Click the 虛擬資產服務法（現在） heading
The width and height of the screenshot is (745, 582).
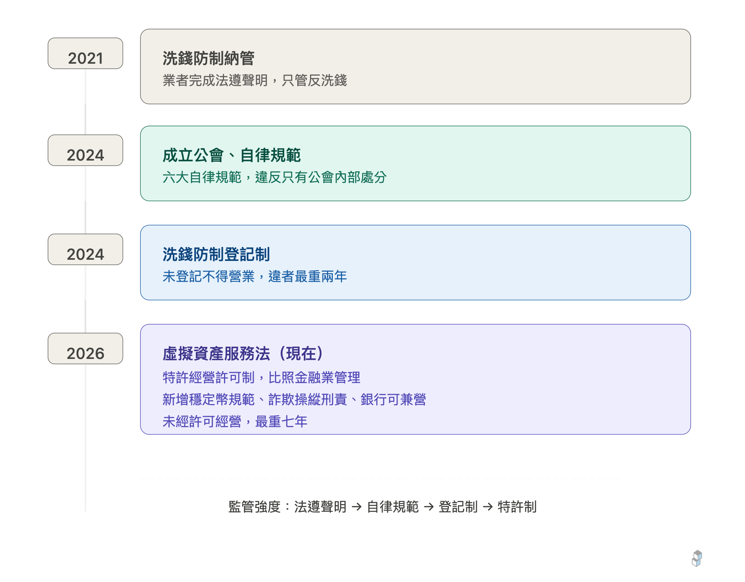244,354
